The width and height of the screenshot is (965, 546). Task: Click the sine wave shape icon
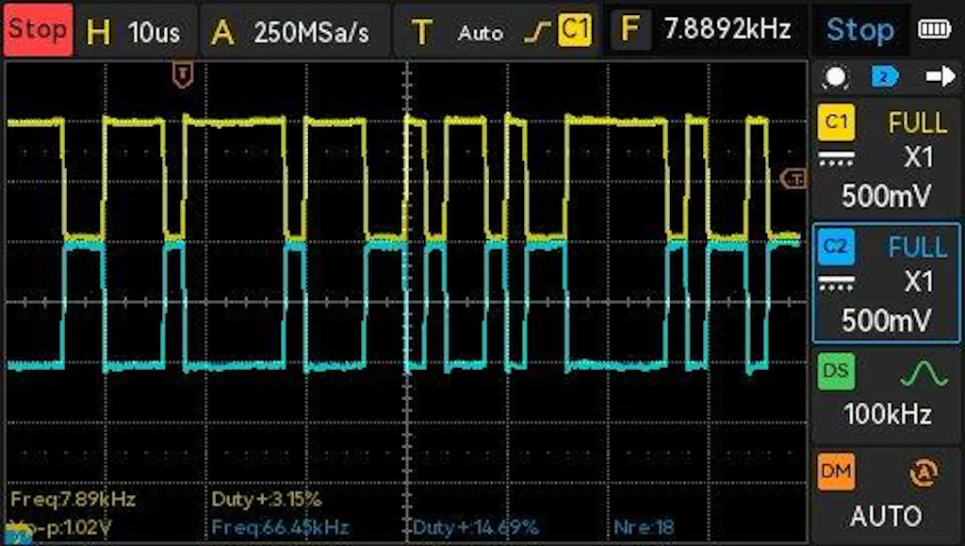pyautogui.click(x=924, y=374)
